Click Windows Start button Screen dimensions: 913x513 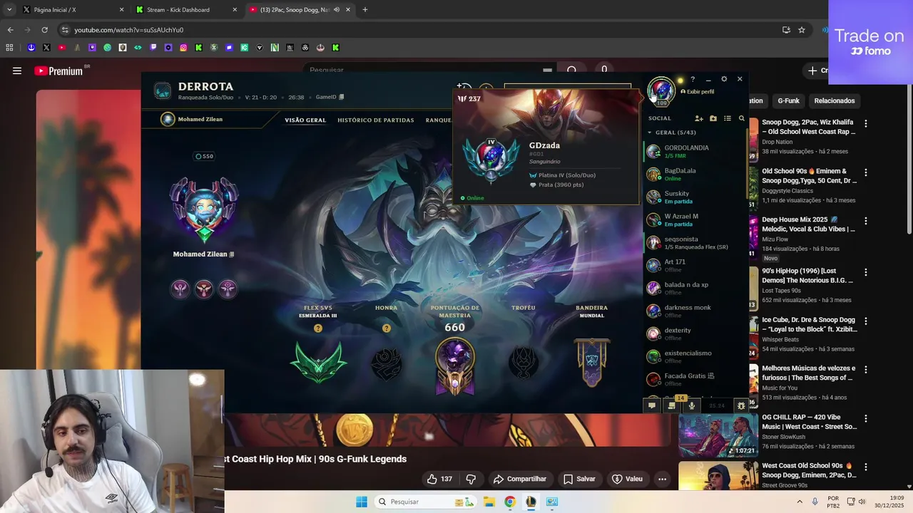(x=362, y=502)
